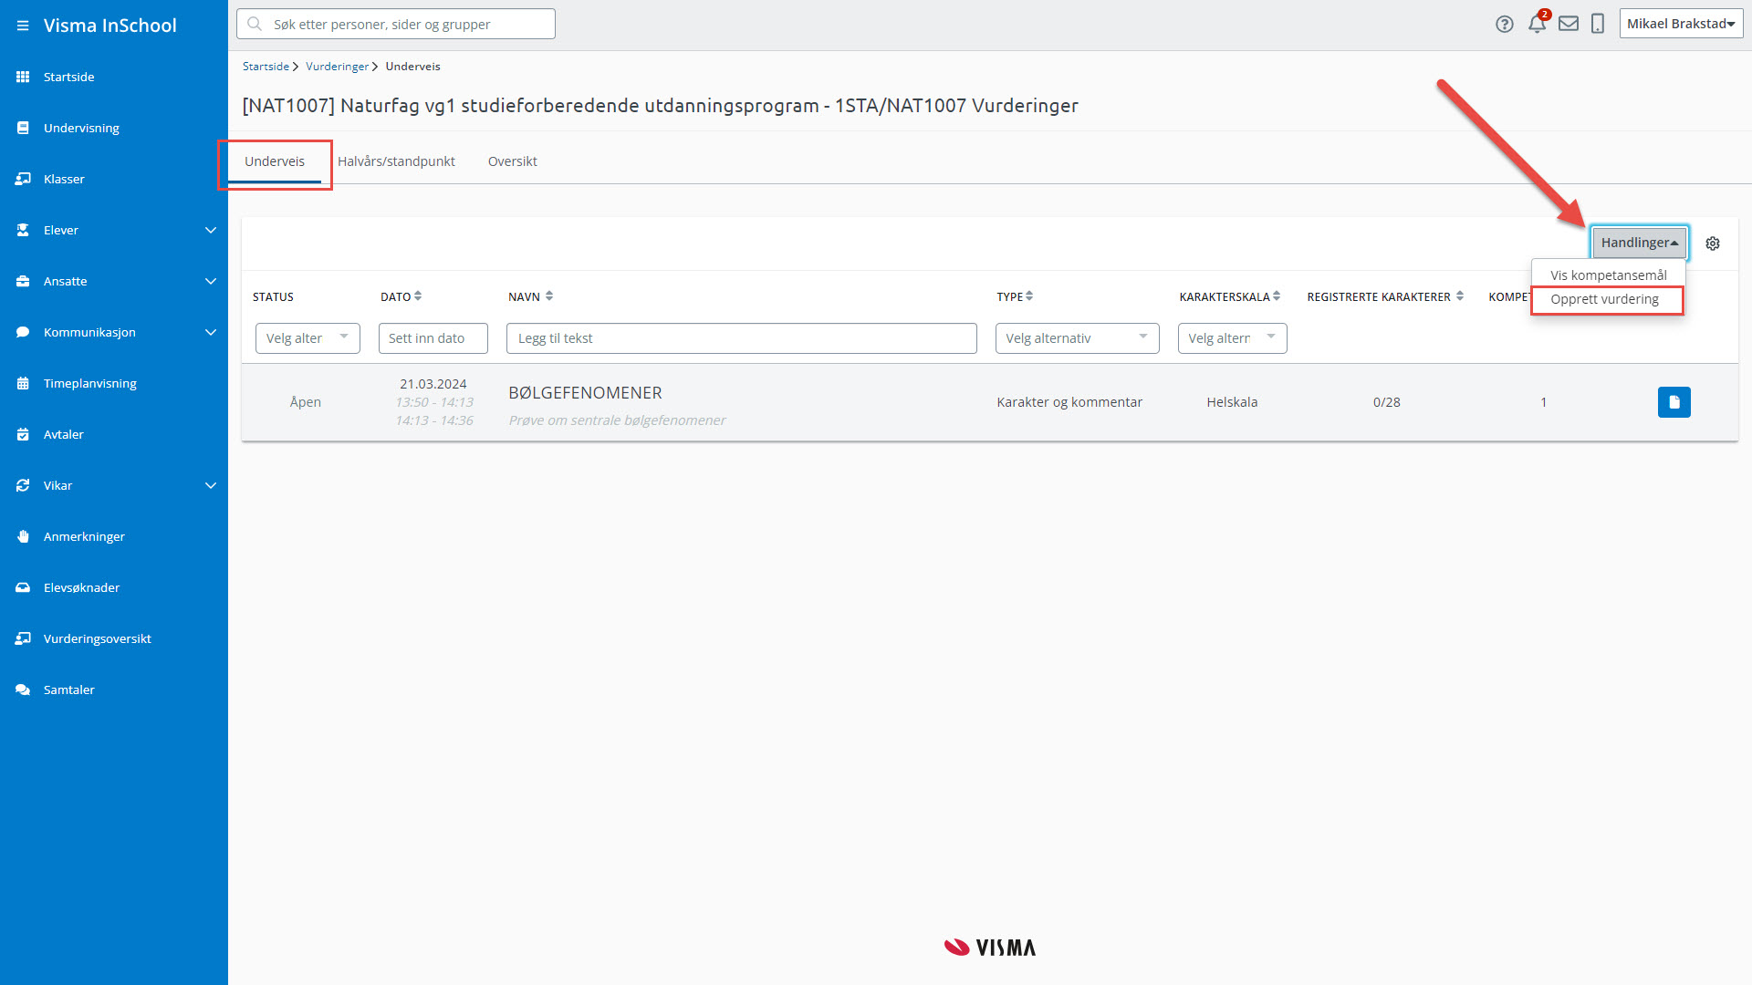This screenshot has height=985, width=1752.
Task: Click Åpen status cell
Action: pyautogui.click(x=306, y=402)
